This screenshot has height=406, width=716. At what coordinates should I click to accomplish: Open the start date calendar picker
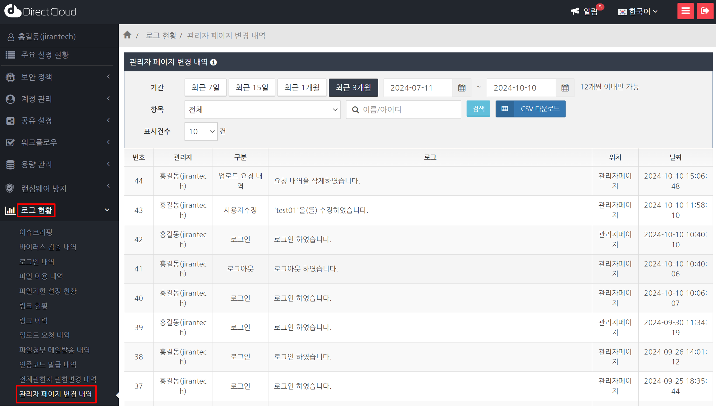pyautogui.click(x=462, y=88)
